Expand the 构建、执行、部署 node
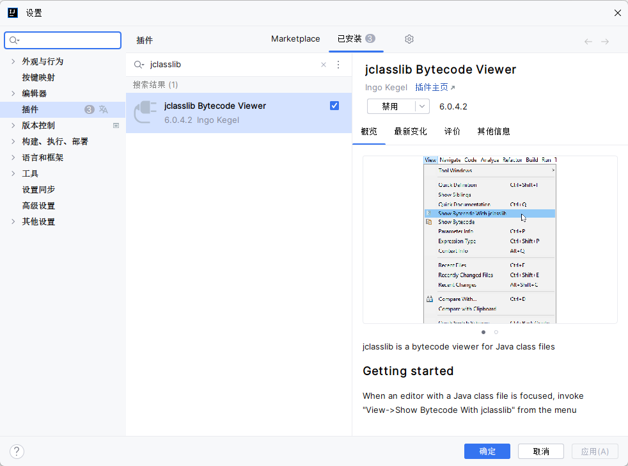Screen dimensions: 628x466 13,141
